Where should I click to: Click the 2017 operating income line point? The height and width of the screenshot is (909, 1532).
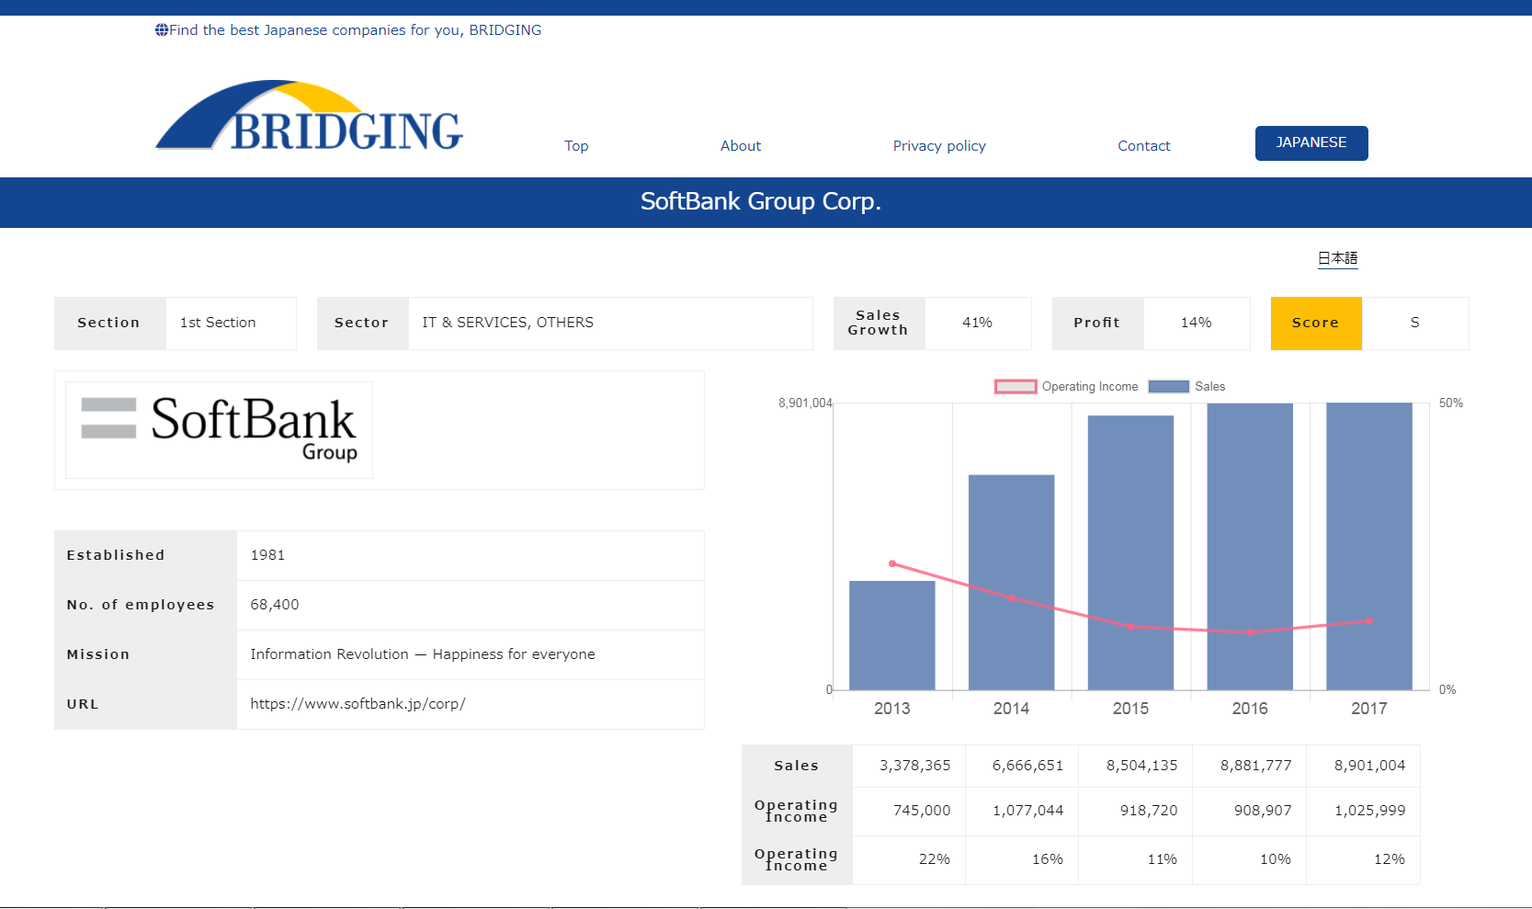click(1369, 620)
